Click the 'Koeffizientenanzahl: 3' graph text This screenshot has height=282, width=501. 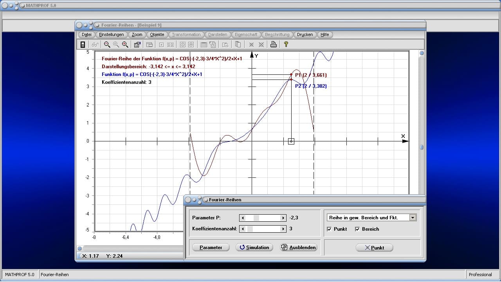click(126, 82)
